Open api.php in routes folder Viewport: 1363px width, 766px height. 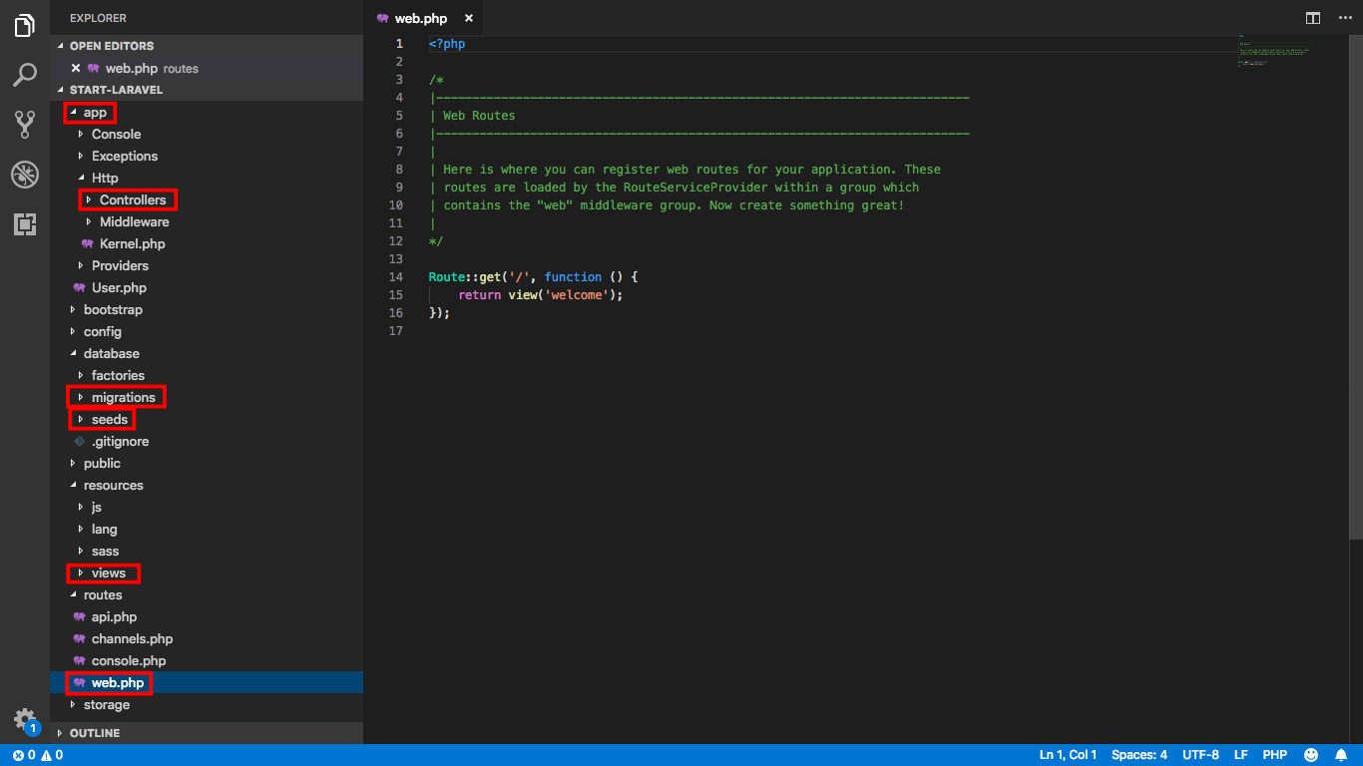point(114,616)
